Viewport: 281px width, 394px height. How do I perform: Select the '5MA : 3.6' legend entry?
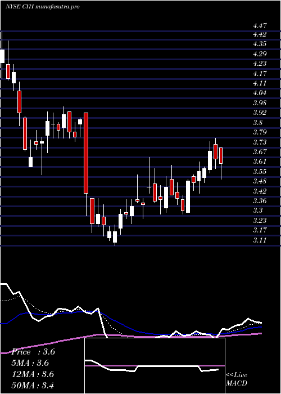pos(30,364)
